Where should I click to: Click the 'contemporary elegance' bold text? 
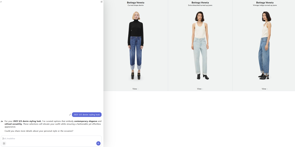[85, 121]
